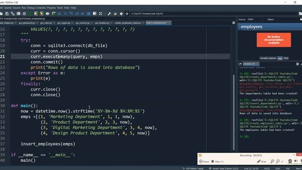Start debugging the file icon
This screenshot has height=170, width=302.
click(x=59, y=14)
